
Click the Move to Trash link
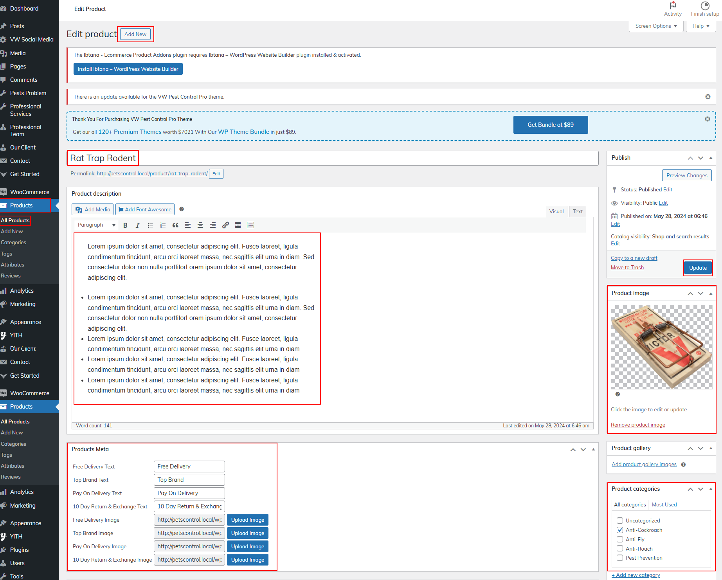pos(627,267)
